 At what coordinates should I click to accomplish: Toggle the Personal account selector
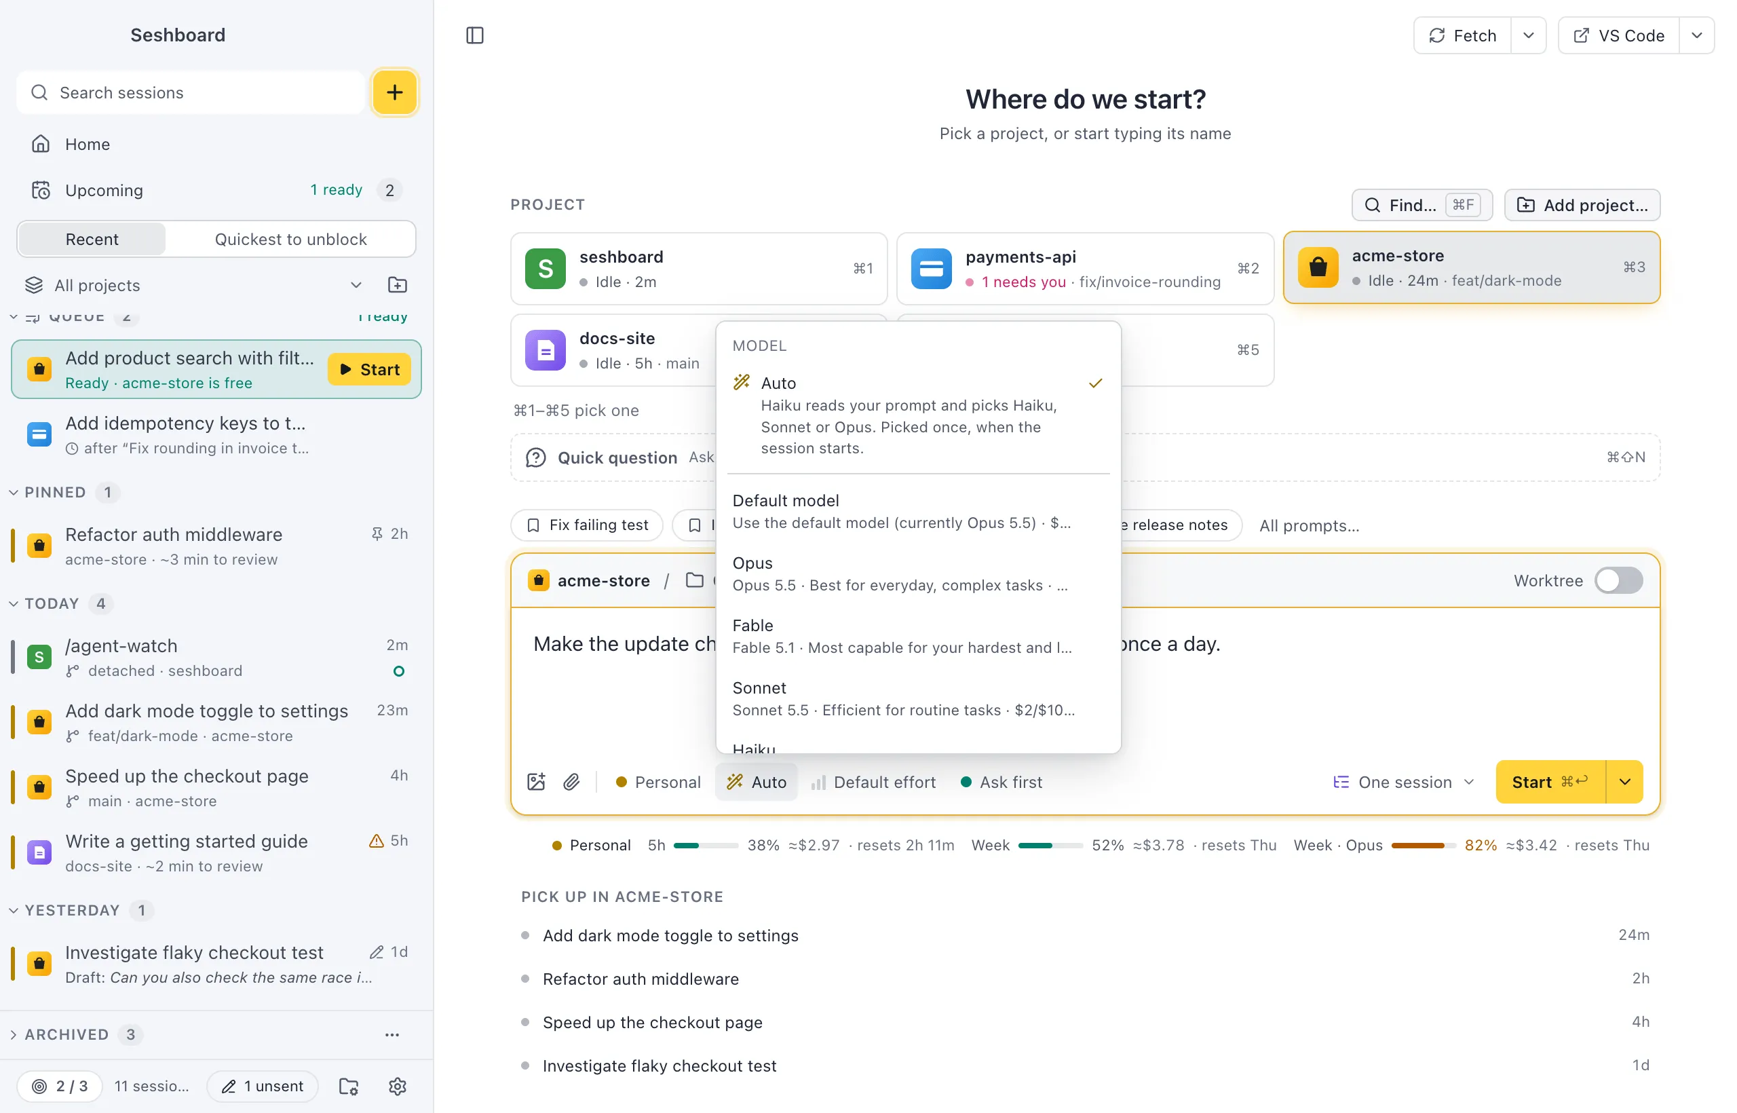pyautogui.click(x=657, y=782)
